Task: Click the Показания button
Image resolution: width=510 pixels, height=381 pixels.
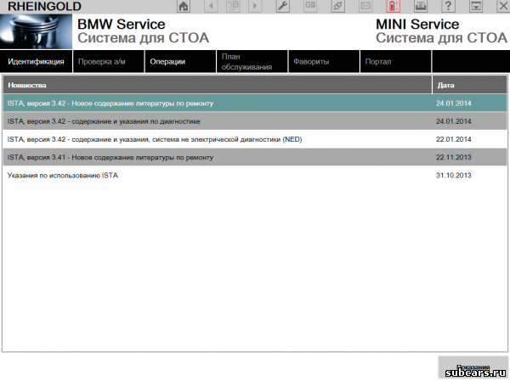Action: coord(473,367)
